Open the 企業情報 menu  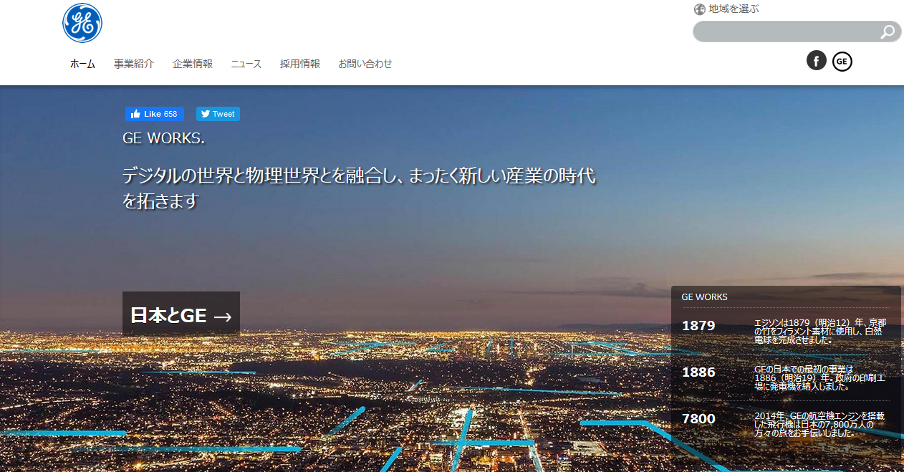(193, 64)
